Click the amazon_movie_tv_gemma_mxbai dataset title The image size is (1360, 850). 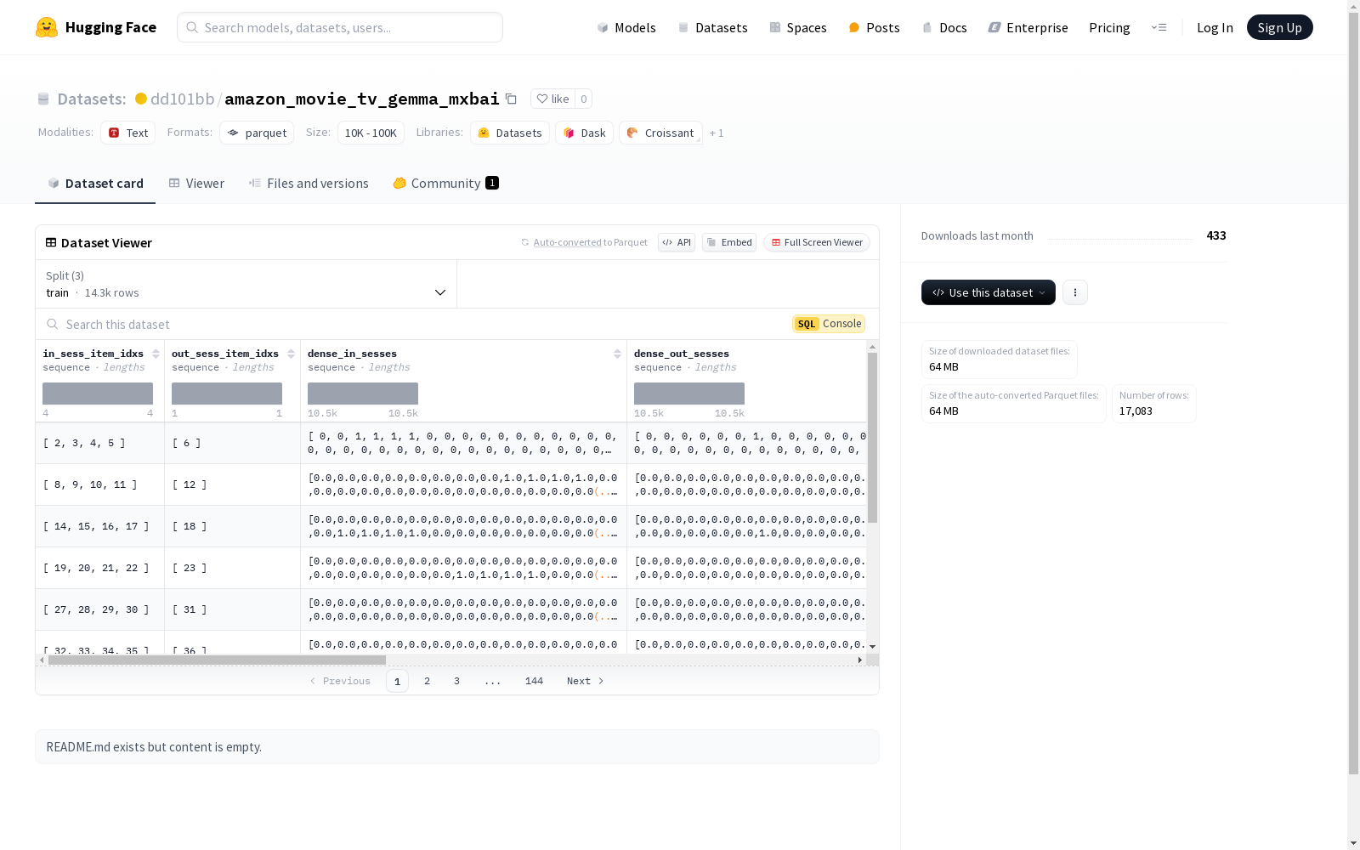pyautogui.click(x=362, y=99)
